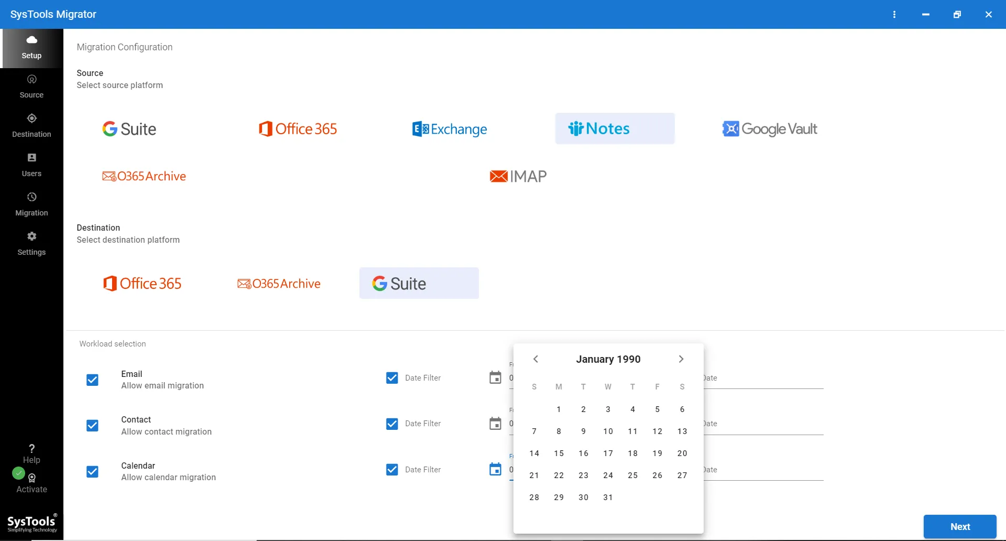Viewport: 1006px width, 541px height.
Task: Open the three-dot options menu
Action: [x=894, y=14]
